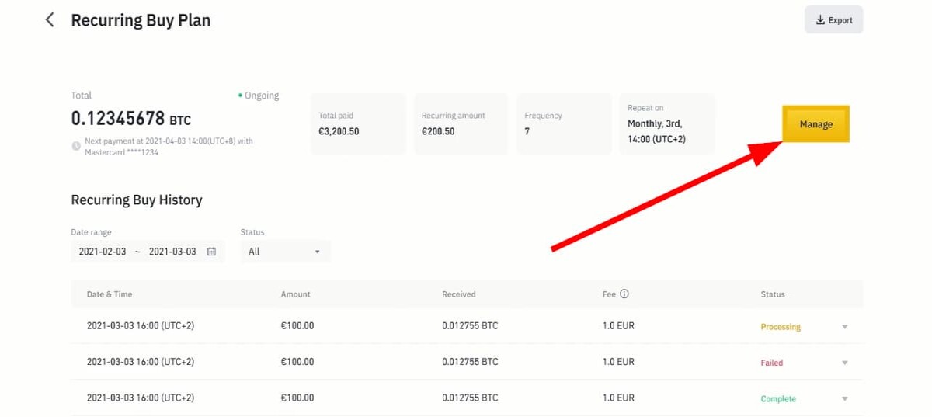This screenshot has width=932, height=417.
Task: Click the Fee info circle icon
Action: click(624, 294)
